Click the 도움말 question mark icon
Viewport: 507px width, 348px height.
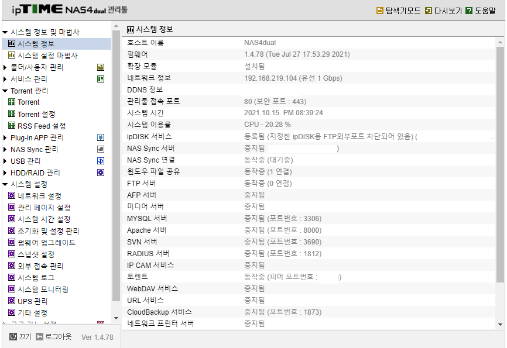[x=469, y=11]
